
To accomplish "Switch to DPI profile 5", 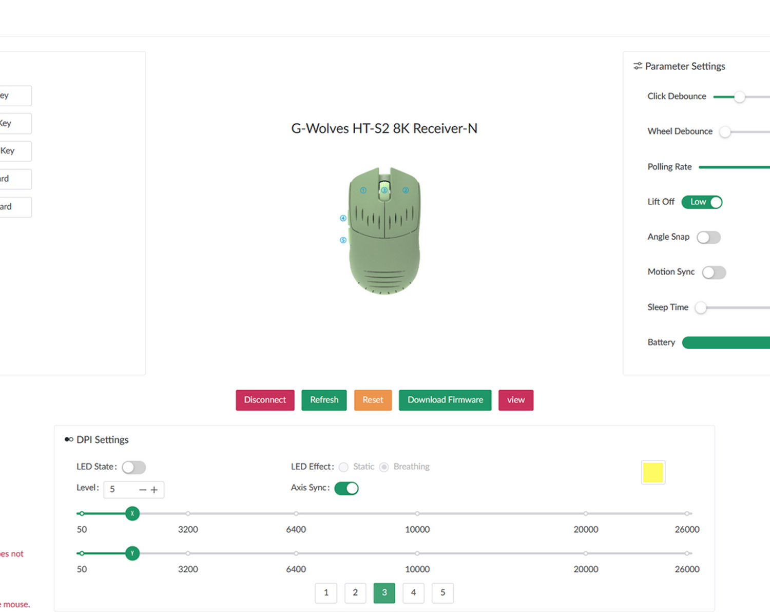I will tap(442, 593).
